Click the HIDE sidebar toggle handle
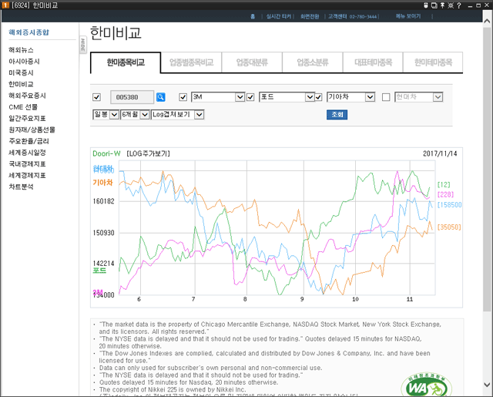The width and height of the screenshot is (493, 397). coord(82,45)
